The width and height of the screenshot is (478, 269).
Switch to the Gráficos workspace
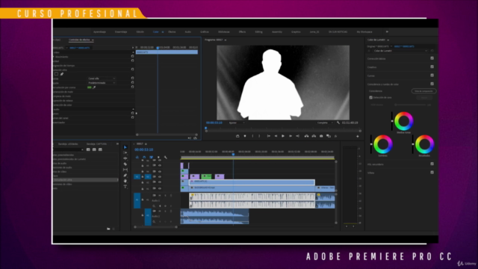click(205, 31)
